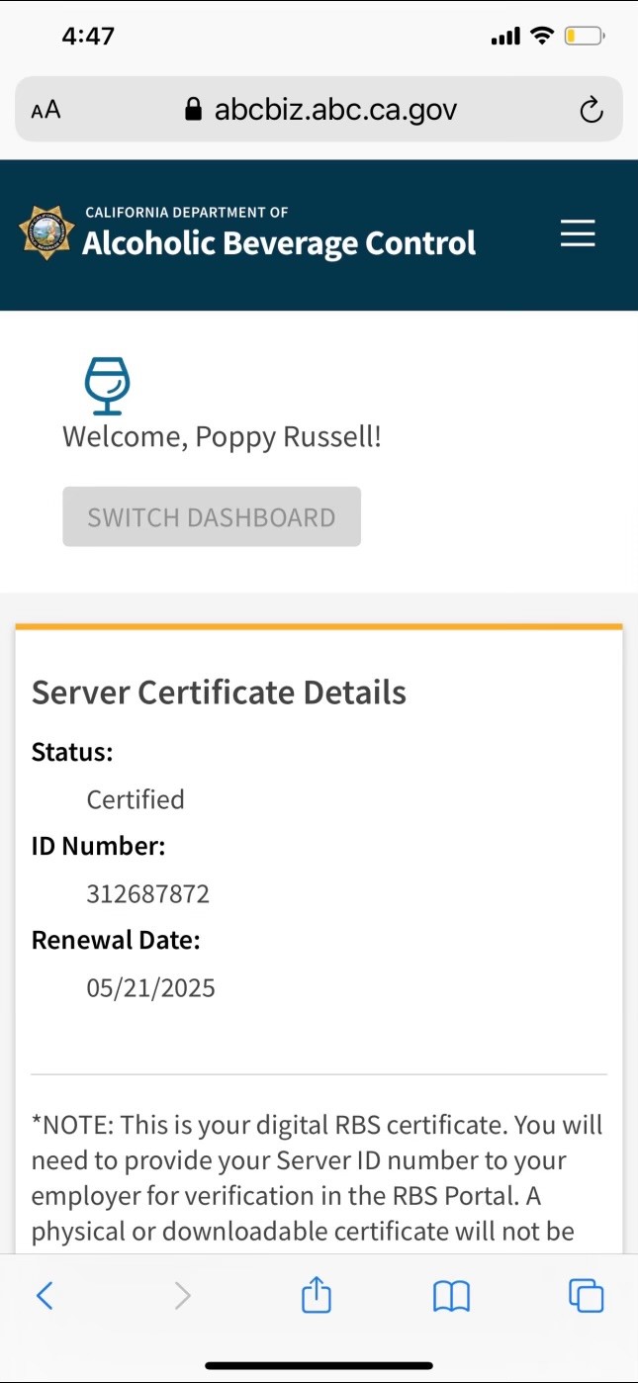
Task: Tap the Certified status value
Action: [x=136, y=799]
